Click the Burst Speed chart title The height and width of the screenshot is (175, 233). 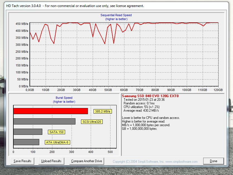pyautogui.click(x=64, y=98)
